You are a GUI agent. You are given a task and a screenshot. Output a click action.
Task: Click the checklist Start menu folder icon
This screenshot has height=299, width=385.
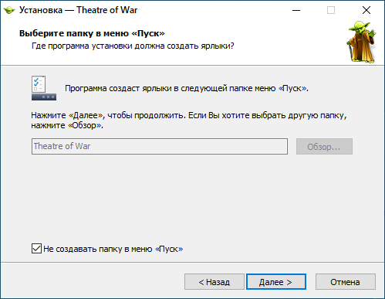[x=44, y=88]
